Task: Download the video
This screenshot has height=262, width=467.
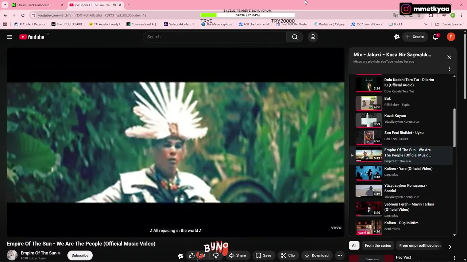Action: tap(316, 255)
